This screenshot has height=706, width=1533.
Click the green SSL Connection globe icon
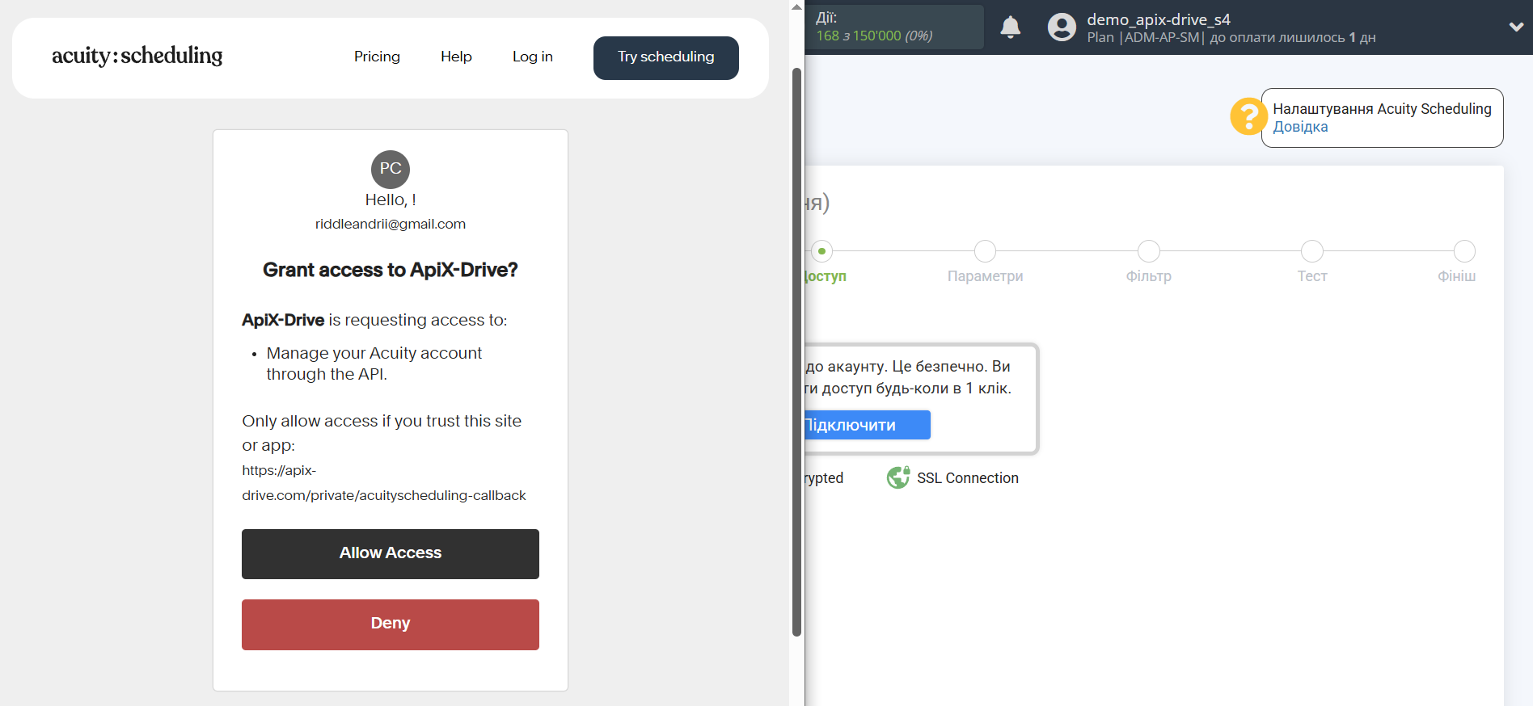pyautogui.click(x=898, y=478)
